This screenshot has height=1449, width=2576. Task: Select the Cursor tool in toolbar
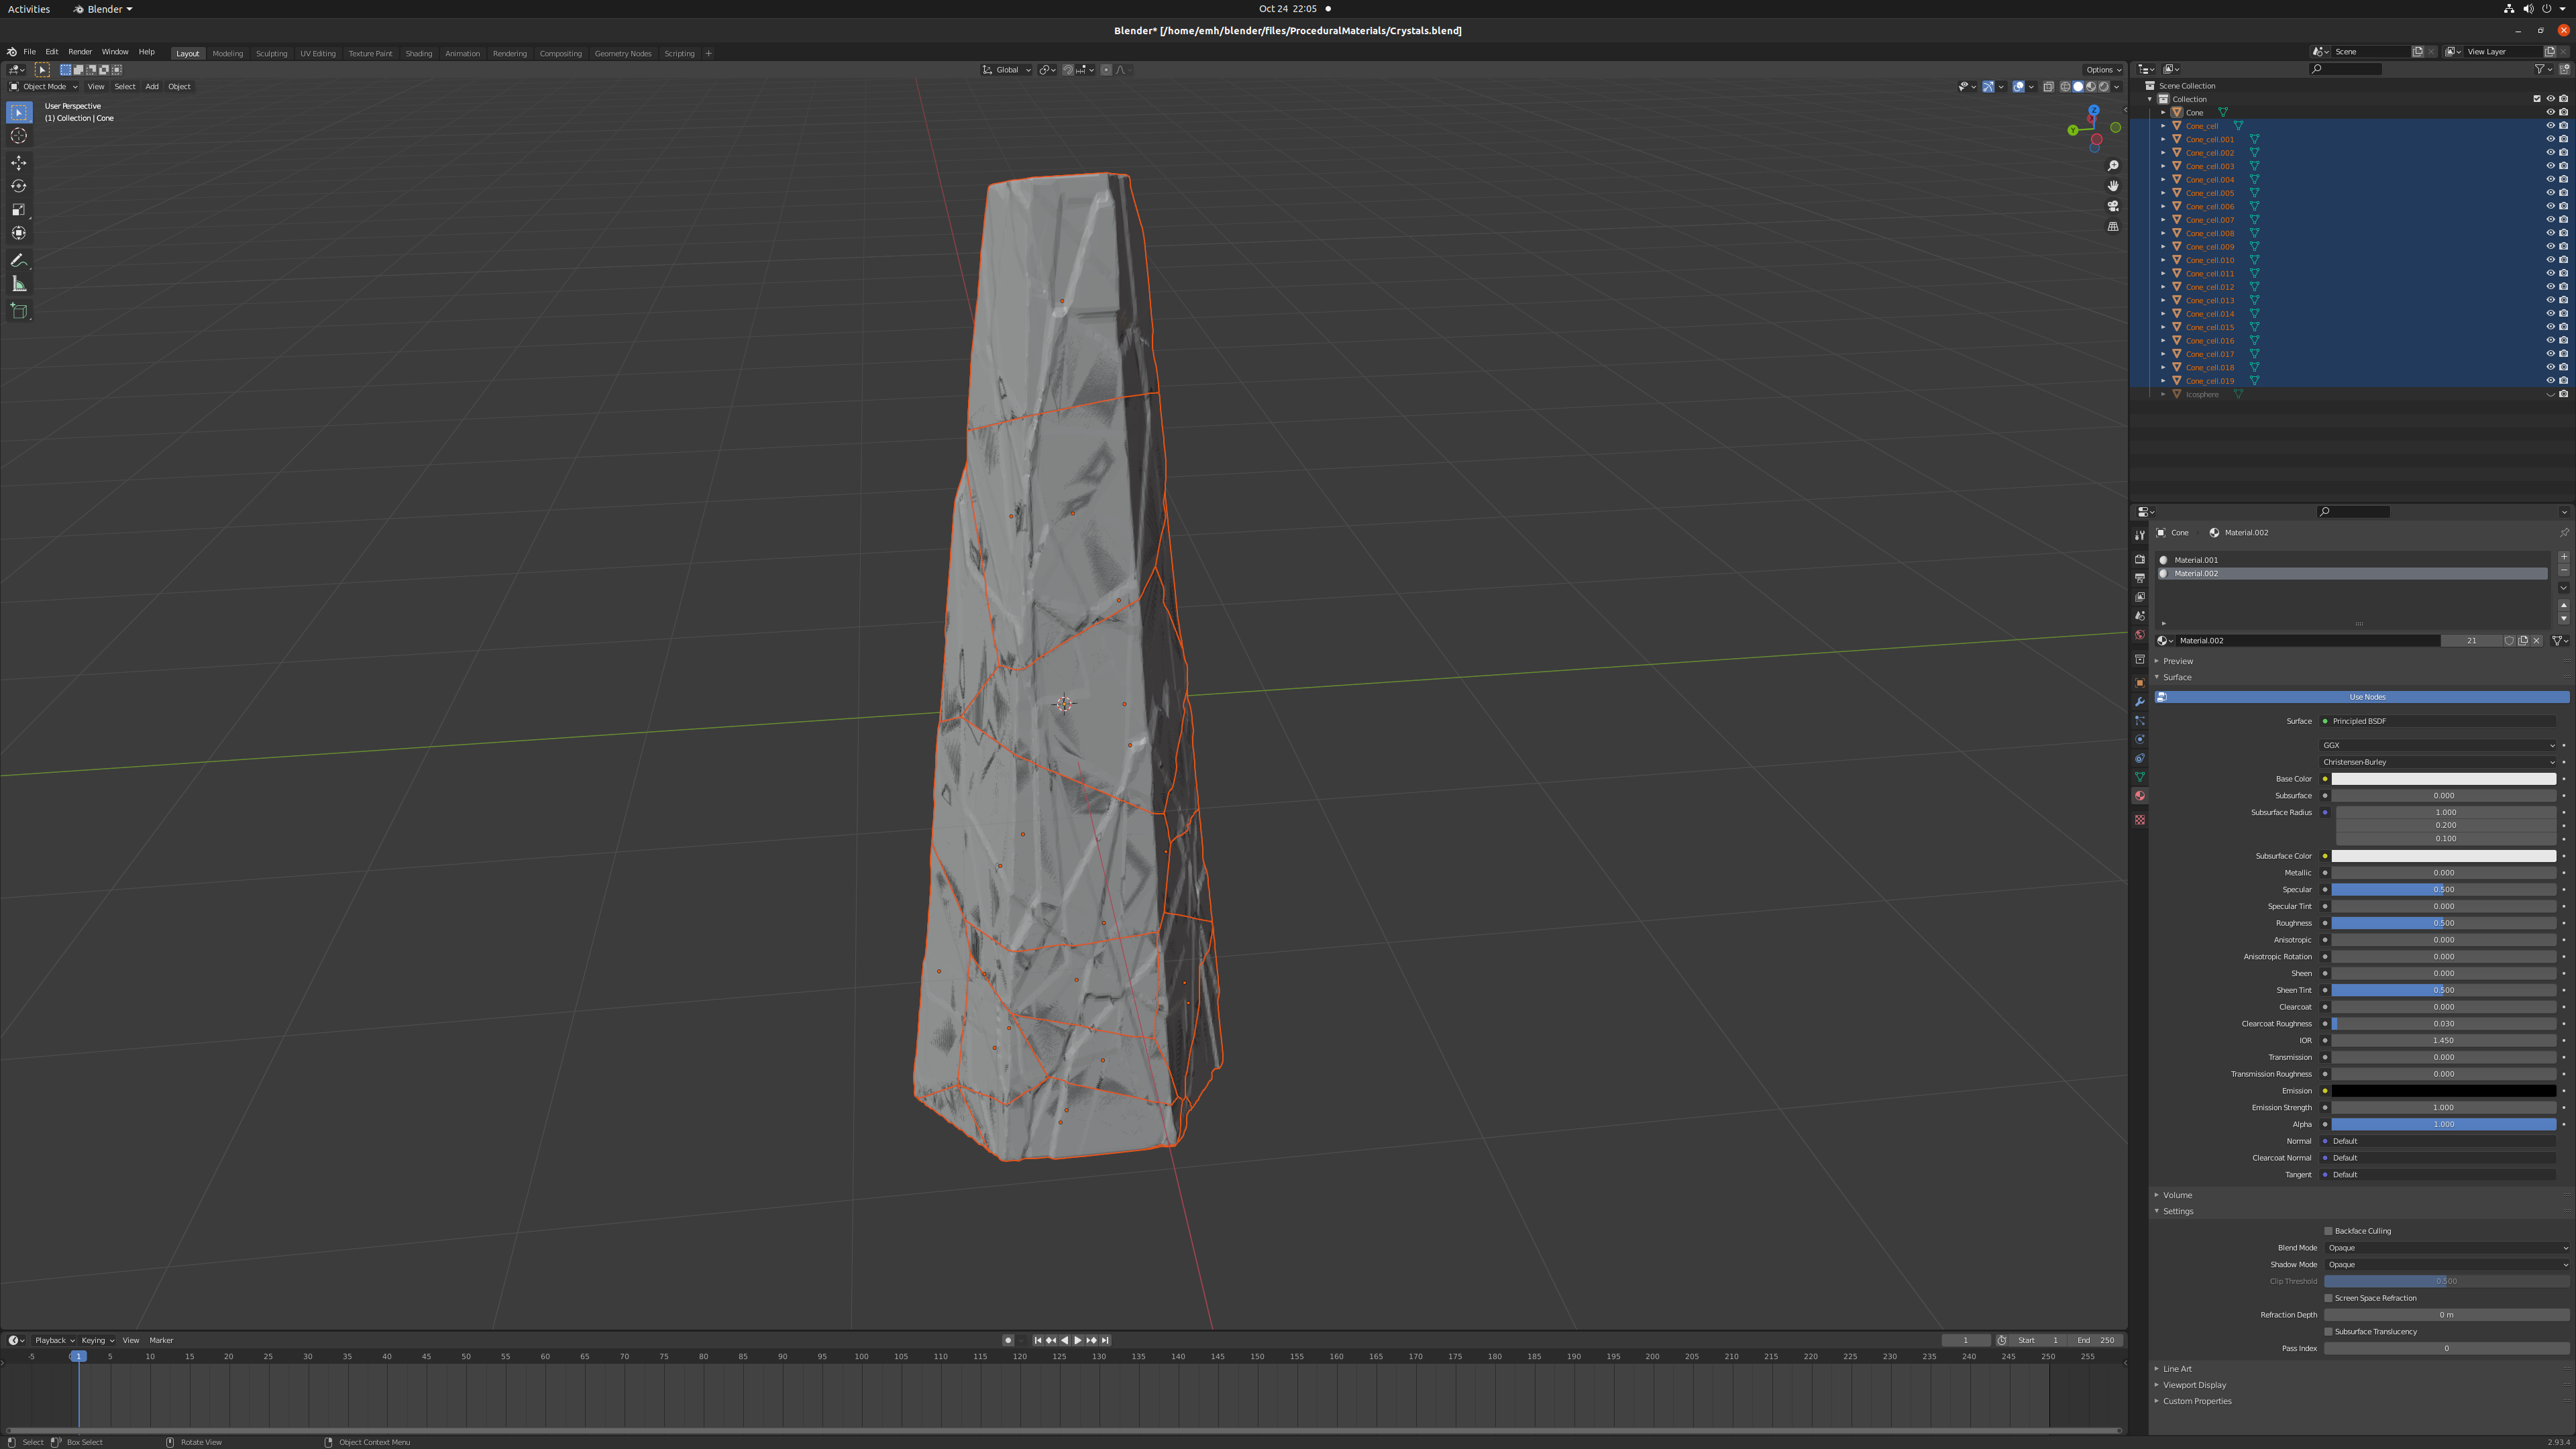[x=19, y=136]
